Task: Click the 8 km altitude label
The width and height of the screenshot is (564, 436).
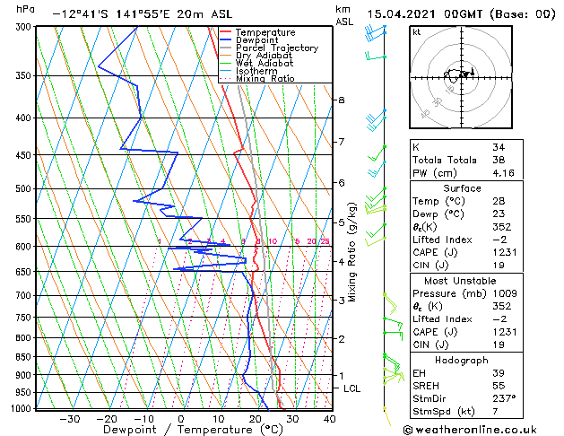Action: pyautogui.click(x=342, y=100)
